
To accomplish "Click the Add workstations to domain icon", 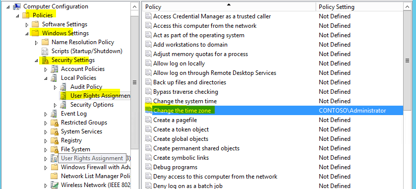I will (x=148, y=45).
